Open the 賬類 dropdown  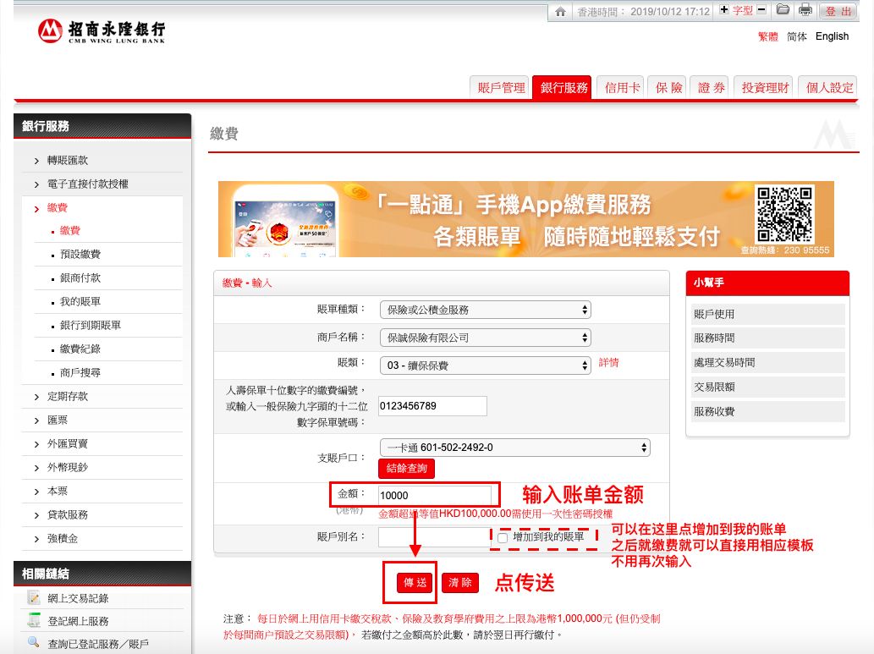(485, 365)
